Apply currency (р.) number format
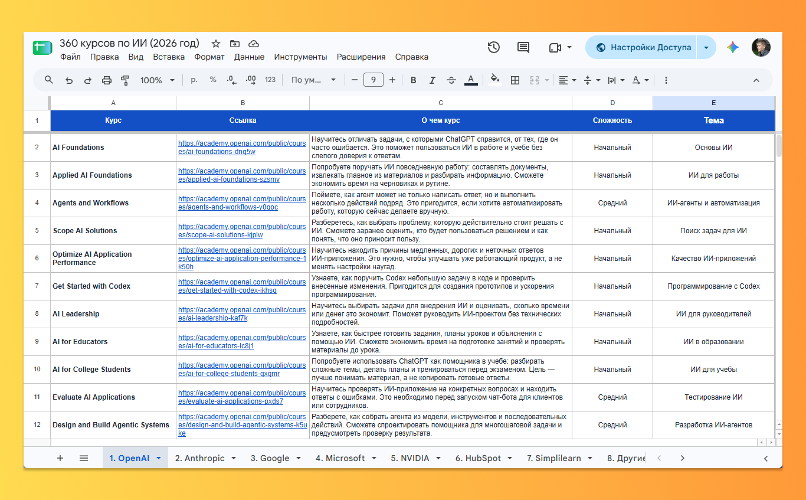806x500 pixels. point(194,80)
